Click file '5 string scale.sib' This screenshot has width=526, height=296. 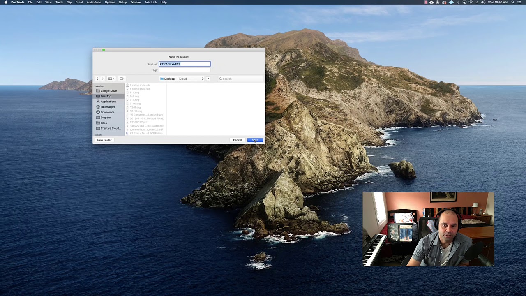click(140, 85)
